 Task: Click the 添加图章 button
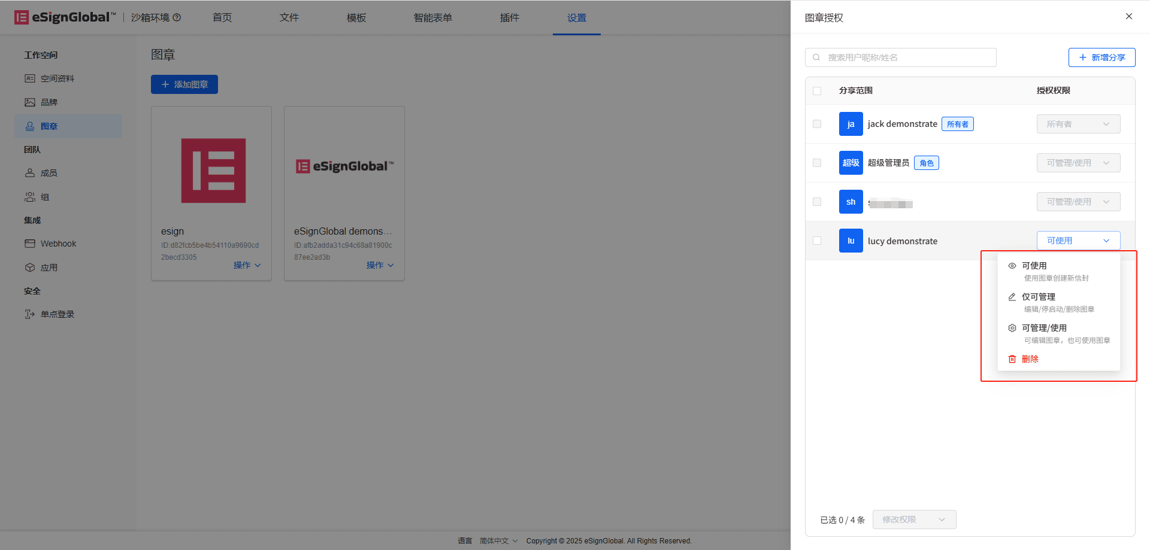coord(184,84)
